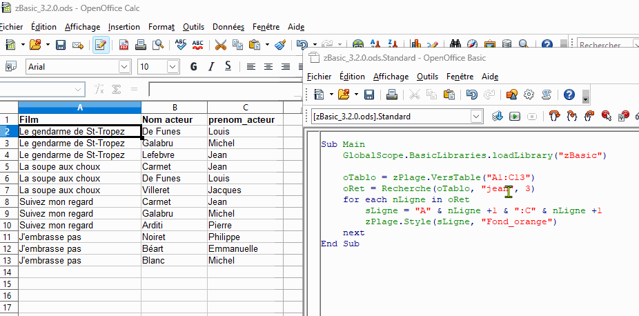Expand the font size dropdown showing 10
The width and height of the screenshot is (639, 316).
point(173,67)
